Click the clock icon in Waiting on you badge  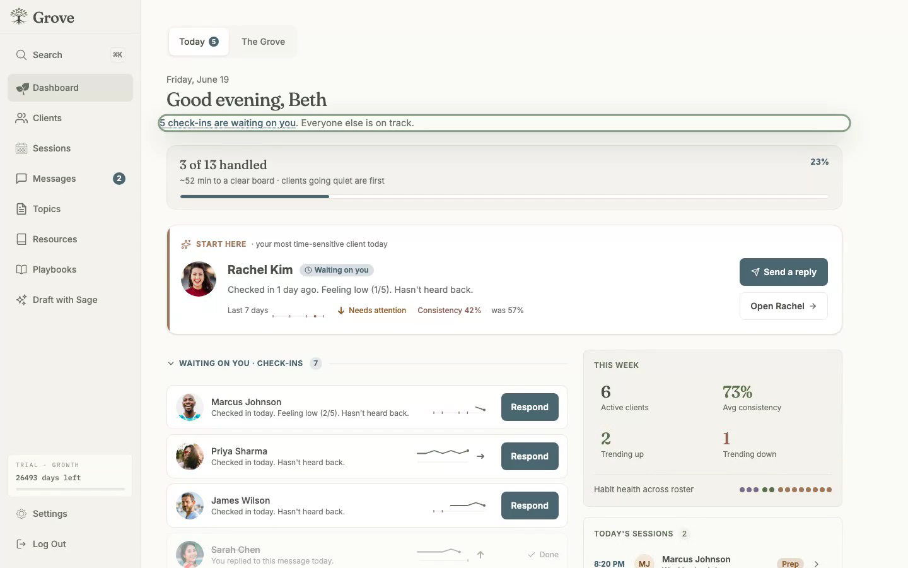click(x=308, y=270)
